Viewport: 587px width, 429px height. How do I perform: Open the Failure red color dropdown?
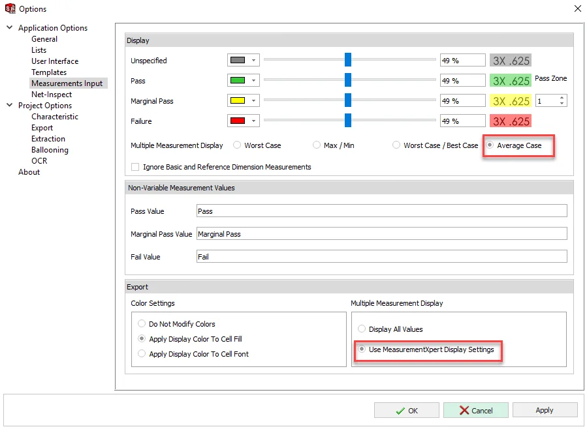[x=253, y=121]
